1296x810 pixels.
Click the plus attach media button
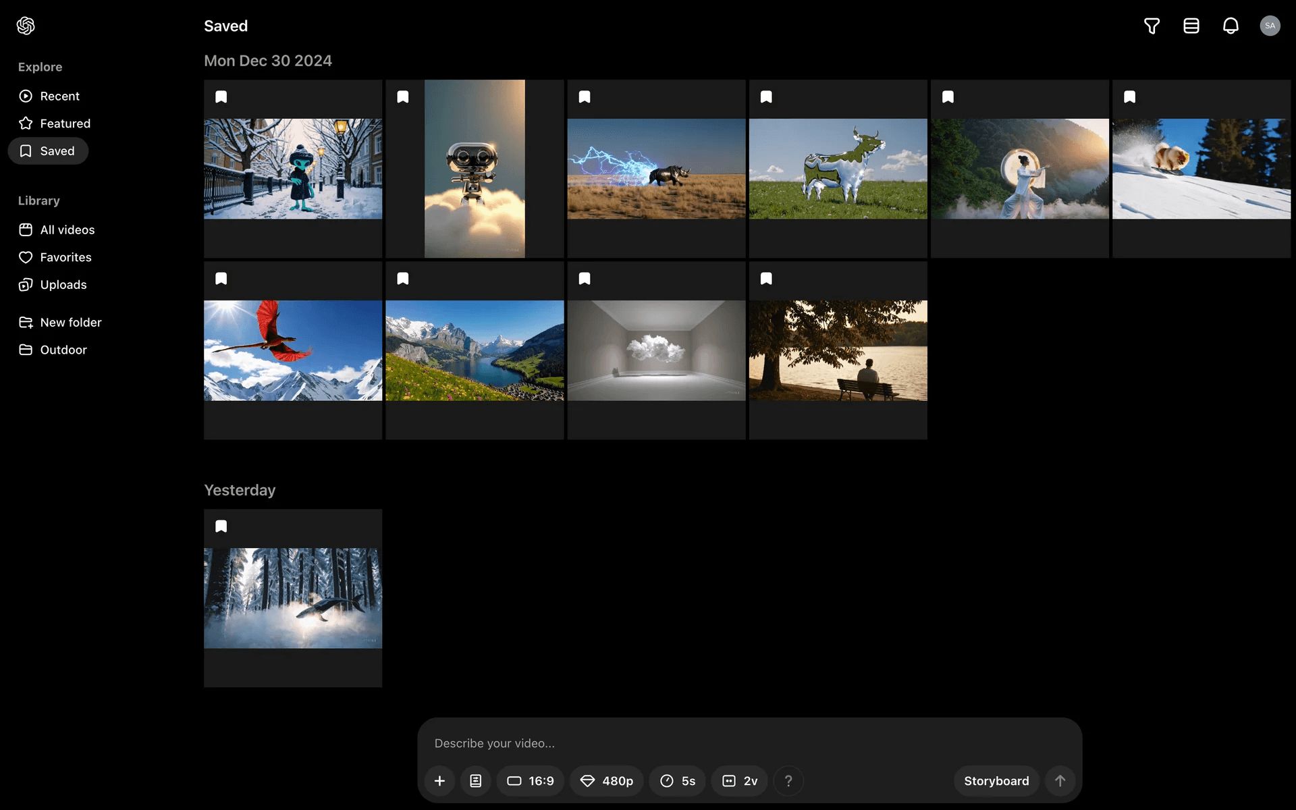click(x=439, y=781)
